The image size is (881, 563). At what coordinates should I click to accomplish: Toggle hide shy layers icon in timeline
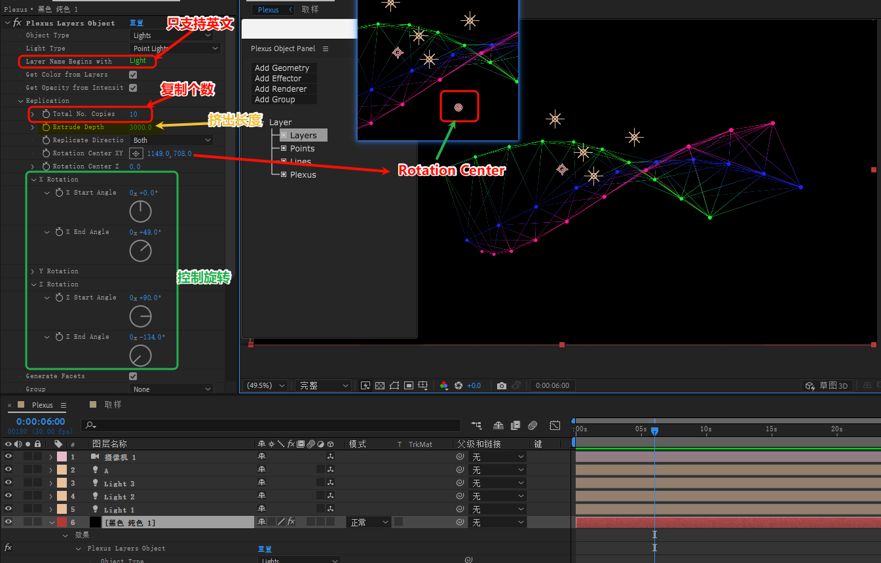(x=498, y=425)
